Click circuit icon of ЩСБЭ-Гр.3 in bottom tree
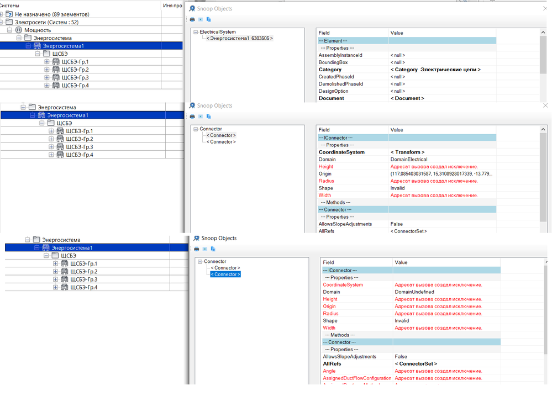Viewport: 552px width, 396px height. [x=65, y=279]
